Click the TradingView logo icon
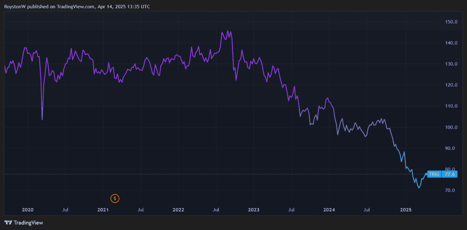This screenshot has width=467, height=230. click(x=8, y=223)
